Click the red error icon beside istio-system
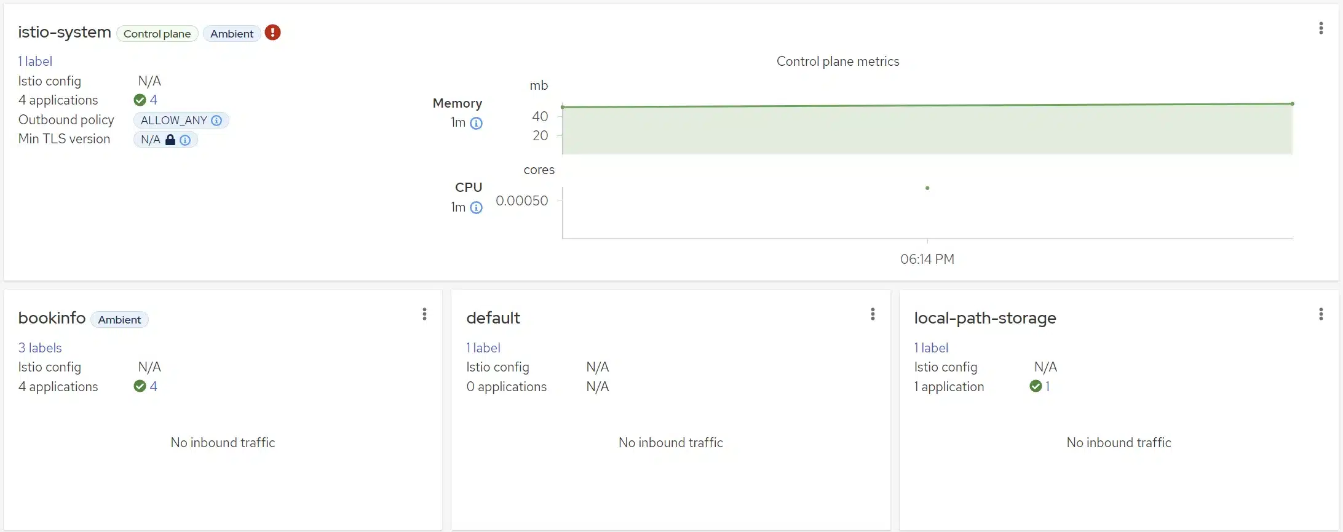Screen dimensions: 1343x532 [x=272, y=33]
